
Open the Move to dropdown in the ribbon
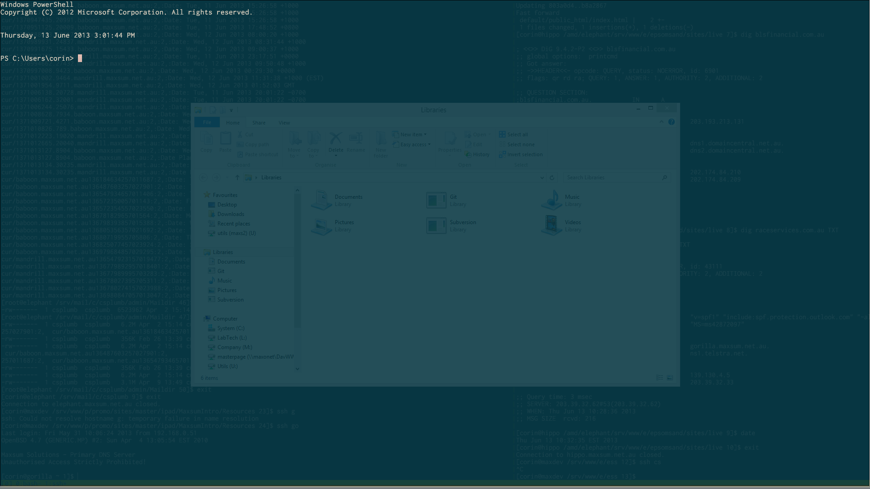(294, 145)
